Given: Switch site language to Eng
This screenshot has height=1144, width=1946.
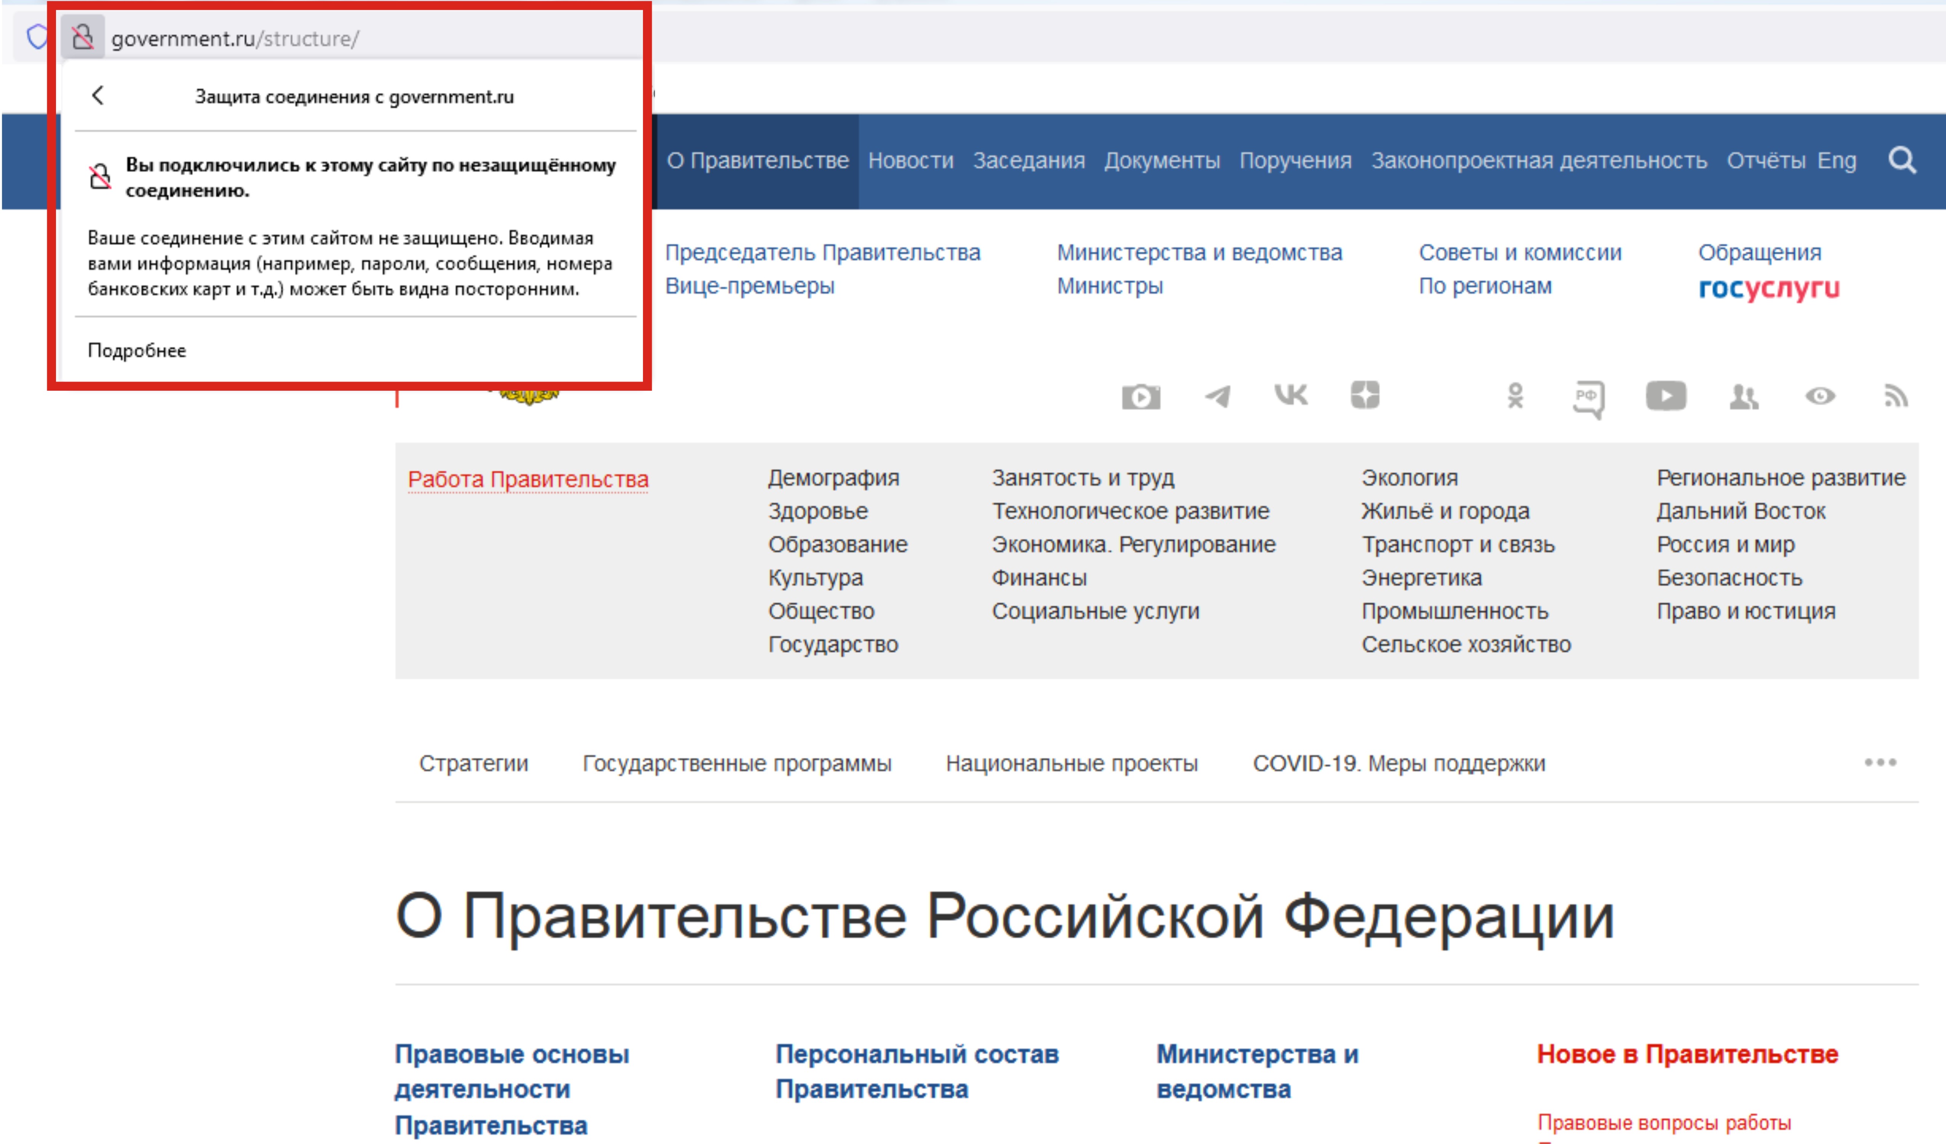Looking at the screenshot, I should [1836, 161].
